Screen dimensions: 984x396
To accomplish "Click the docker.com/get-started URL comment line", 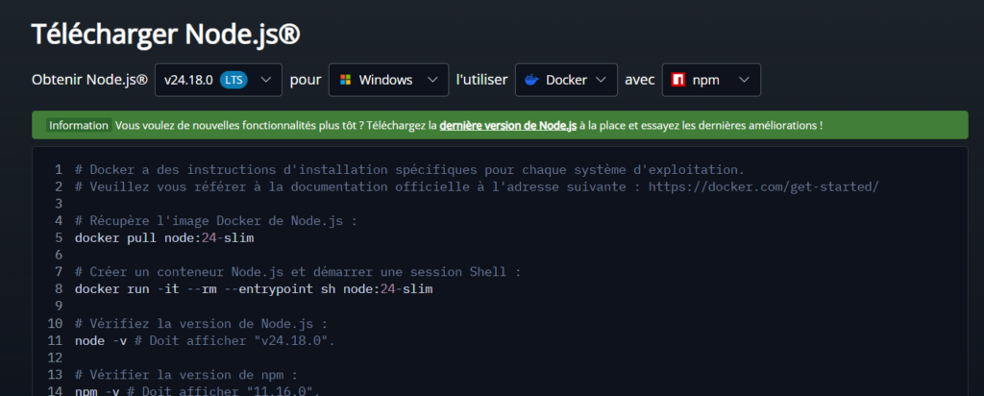I will coord(477,186).
